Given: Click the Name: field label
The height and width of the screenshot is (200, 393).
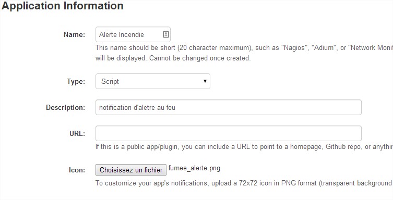Looking at the screenshot, I should tap(75, 34).
